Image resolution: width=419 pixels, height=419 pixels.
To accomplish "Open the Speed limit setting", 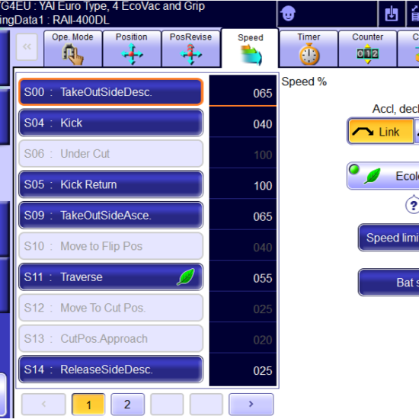I will coord(389,238).
